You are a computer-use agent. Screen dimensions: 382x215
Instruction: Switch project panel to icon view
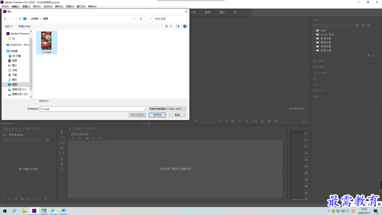pos(16,199)
